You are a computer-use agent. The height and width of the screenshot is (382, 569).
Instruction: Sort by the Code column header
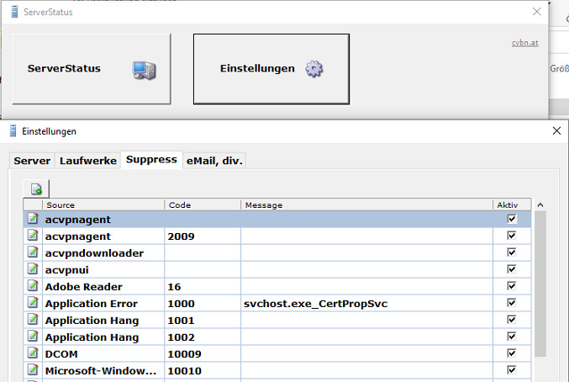pos(203,204)
